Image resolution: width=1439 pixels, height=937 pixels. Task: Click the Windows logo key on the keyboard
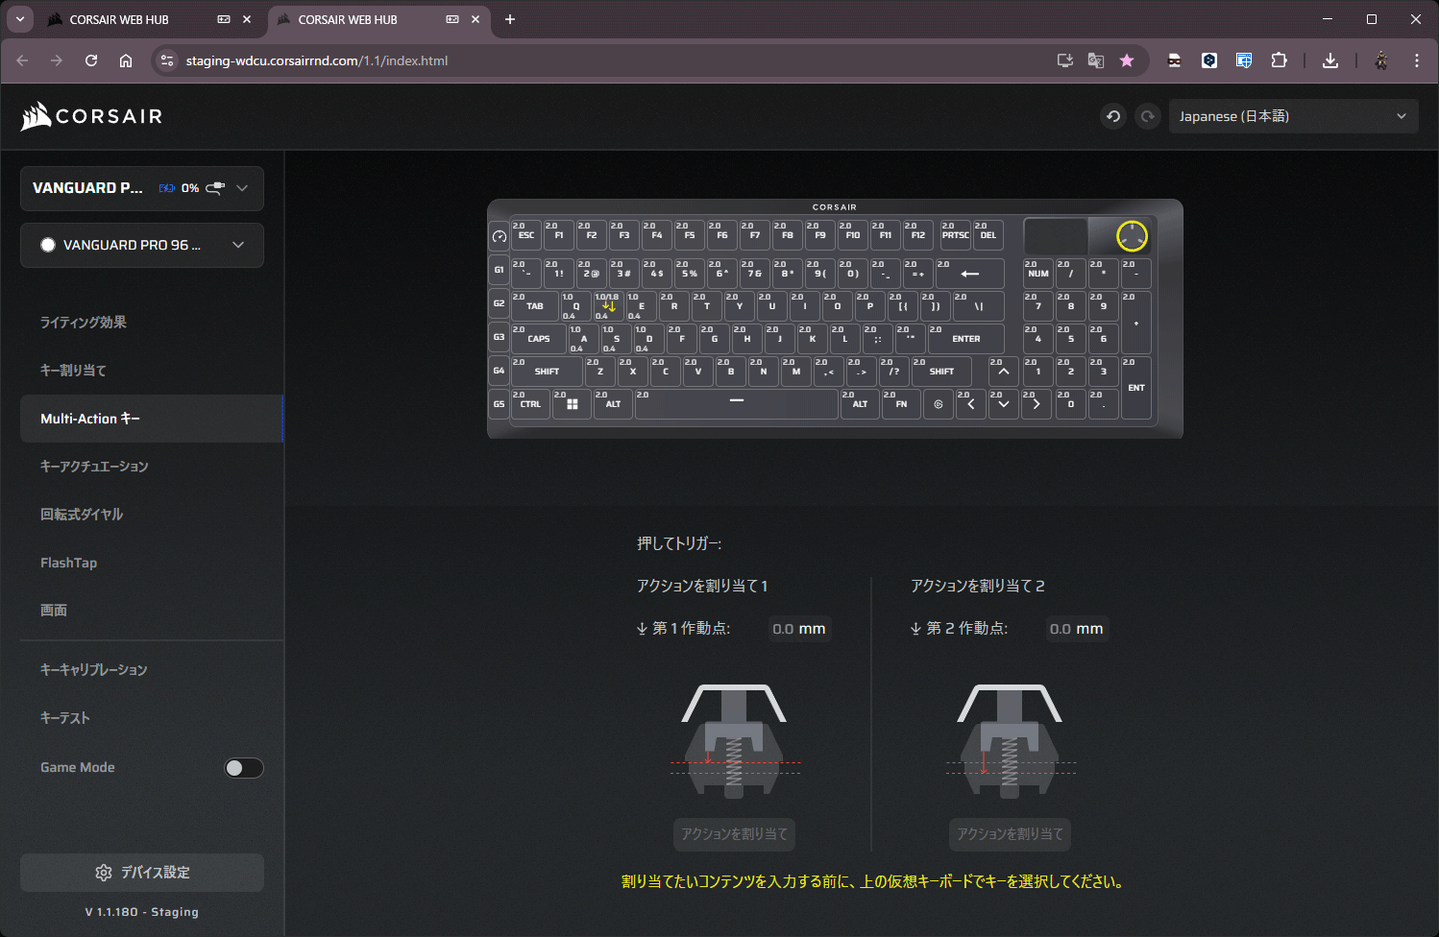coord(572,404)
